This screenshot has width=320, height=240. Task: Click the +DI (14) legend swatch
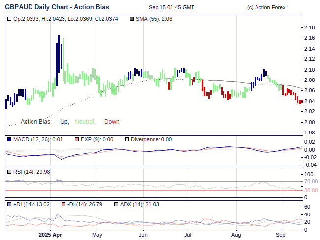coord(9,204)
